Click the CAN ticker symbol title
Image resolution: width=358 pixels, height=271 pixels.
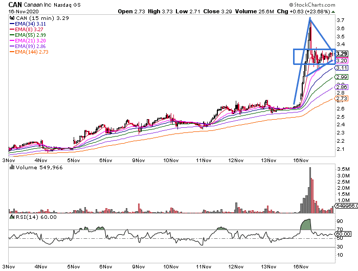pos(15,5)
